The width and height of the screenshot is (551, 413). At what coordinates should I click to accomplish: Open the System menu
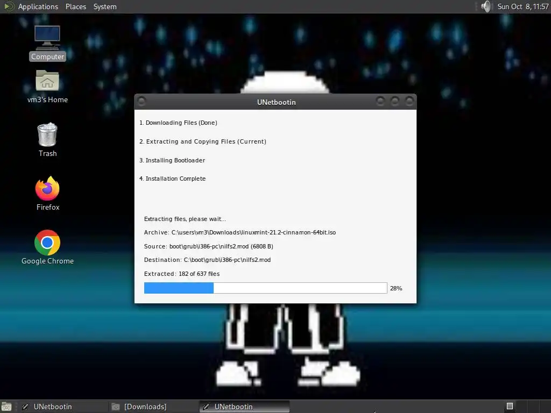[105, 6]
